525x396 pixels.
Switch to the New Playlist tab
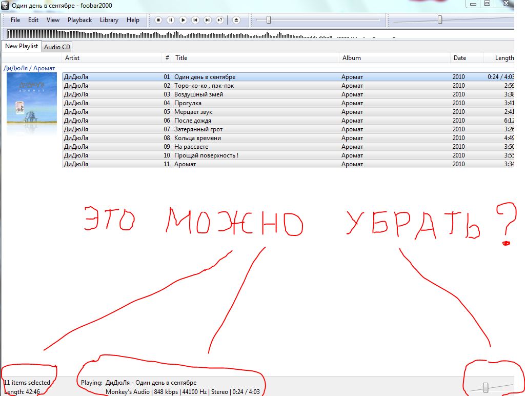pyautogui.click(x=22, y=46)
